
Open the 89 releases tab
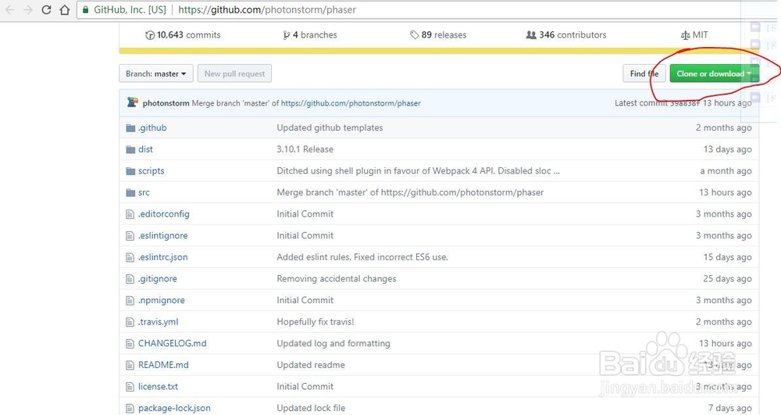(437, 35)
